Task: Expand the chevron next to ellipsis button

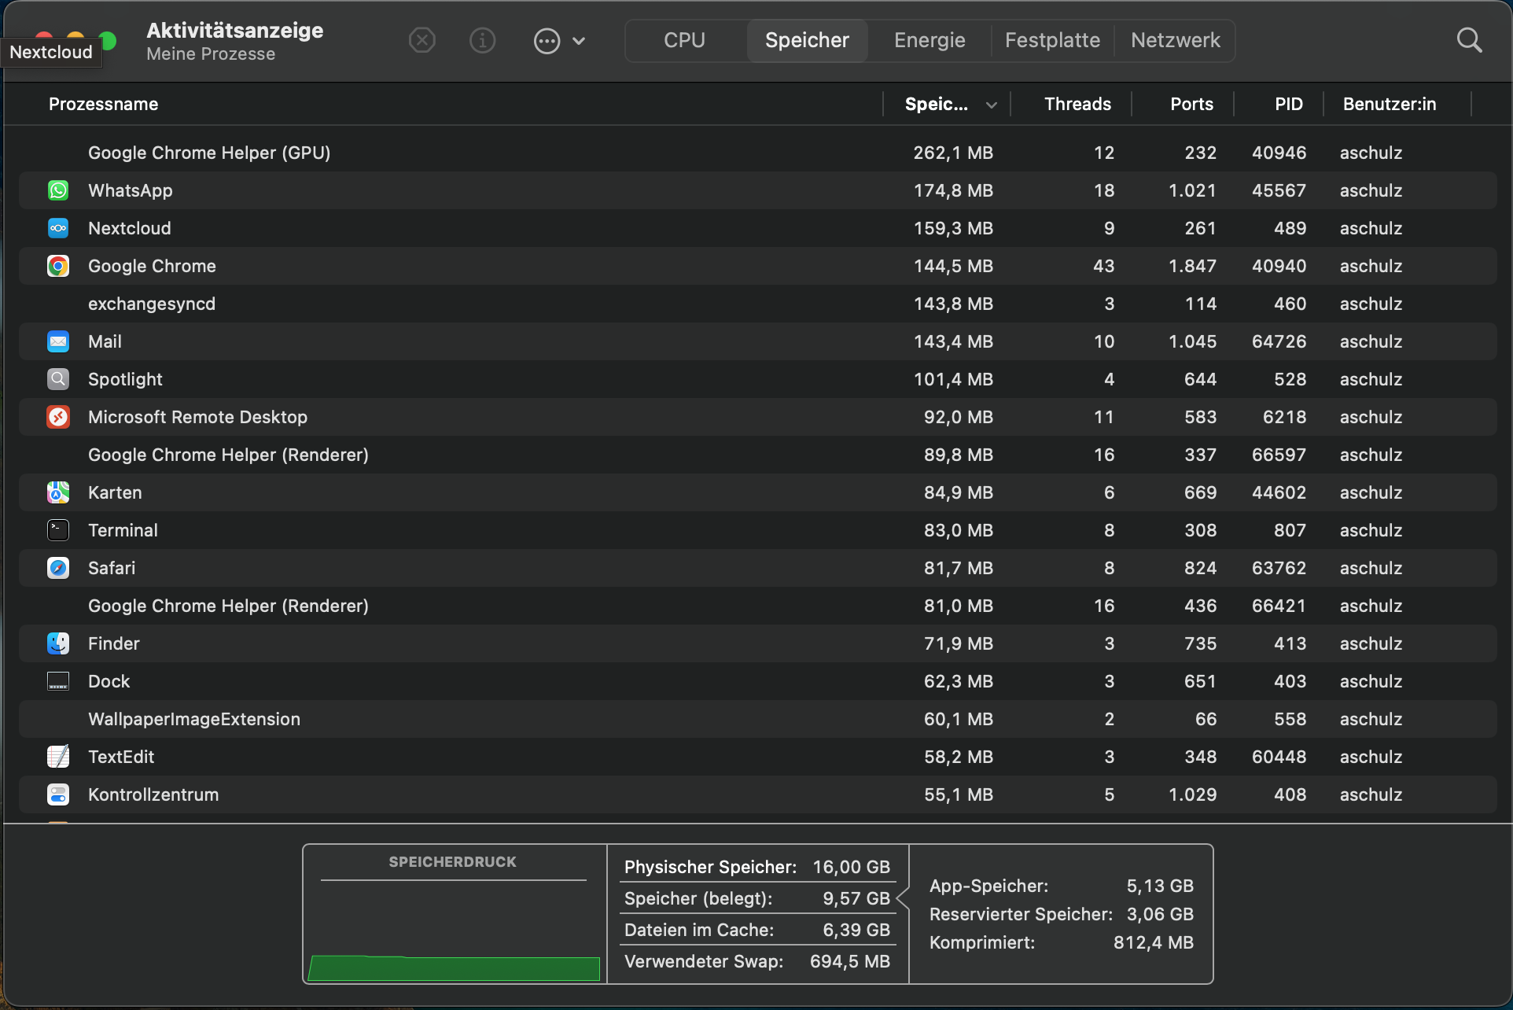Action: [579, 41]
